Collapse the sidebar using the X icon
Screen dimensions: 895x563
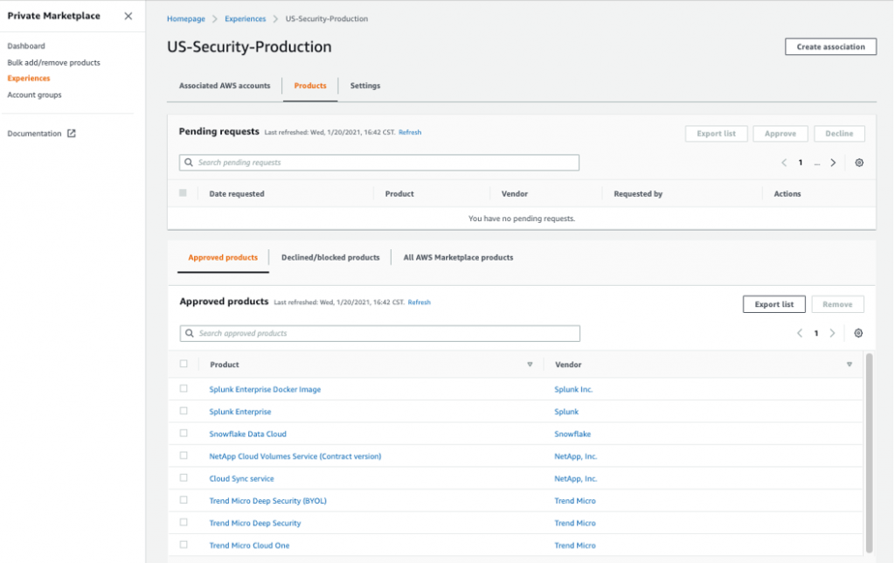point(128,16)
